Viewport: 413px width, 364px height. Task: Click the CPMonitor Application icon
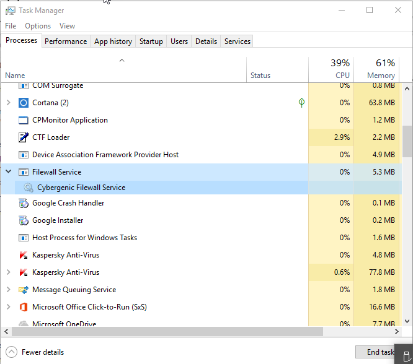pos(23,120)
